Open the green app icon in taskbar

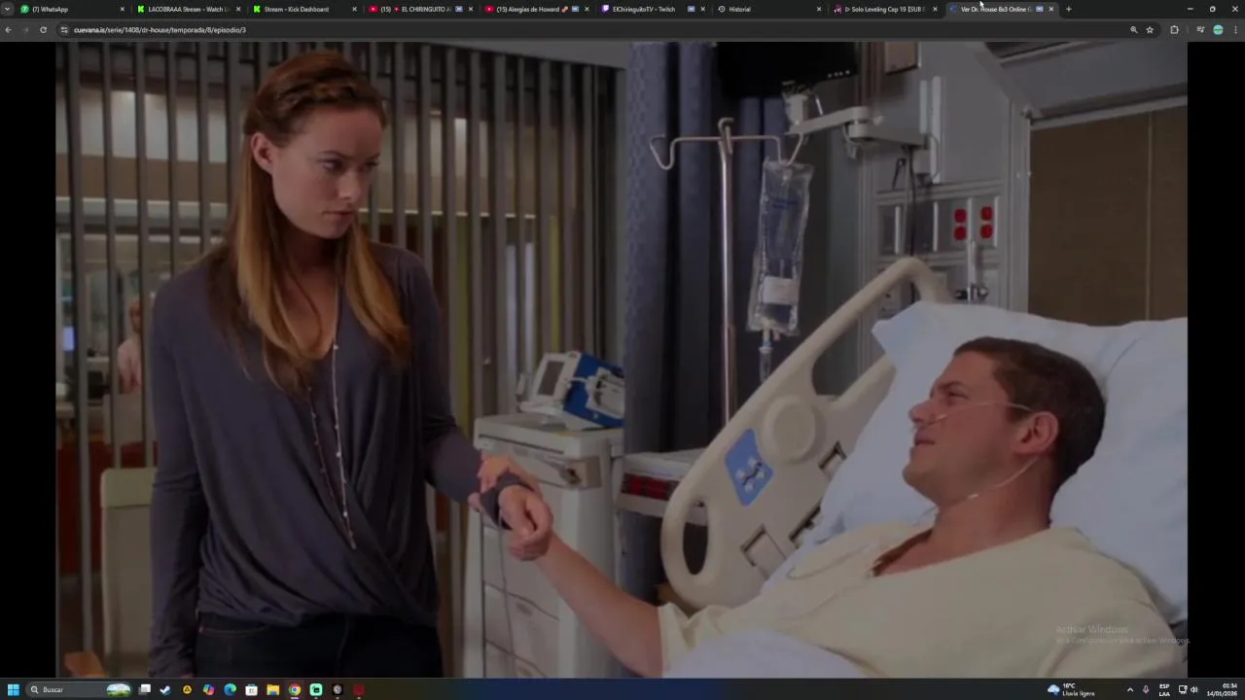pyautogui.click(x=316, y=689)
